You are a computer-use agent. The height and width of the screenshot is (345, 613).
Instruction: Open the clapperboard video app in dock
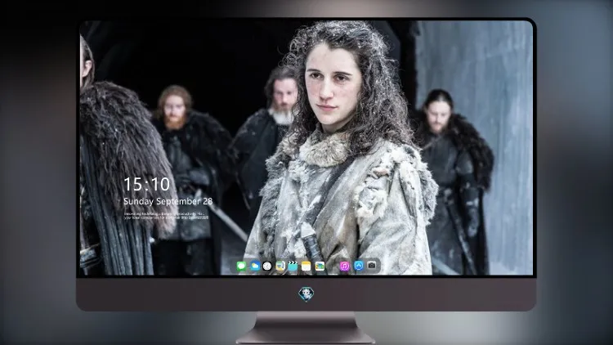point(293,266)
